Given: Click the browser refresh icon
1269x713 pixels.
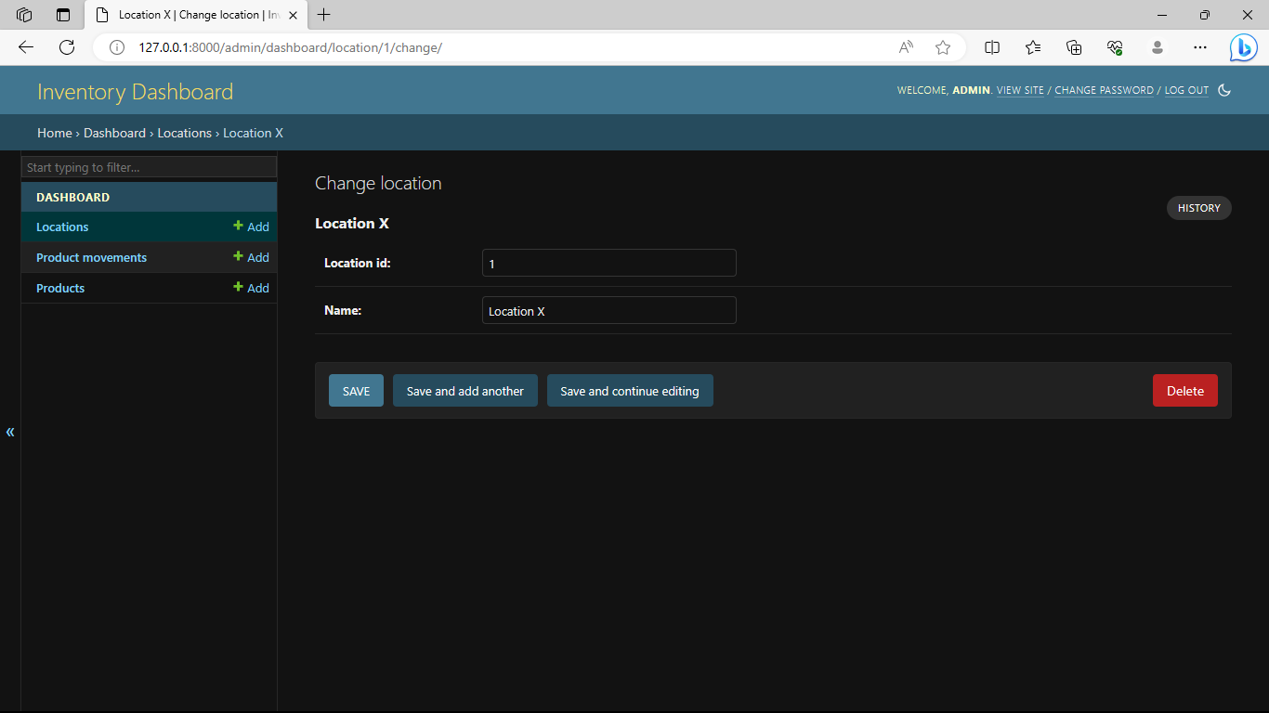Looking at the screenshot, I should pos(65,47).
